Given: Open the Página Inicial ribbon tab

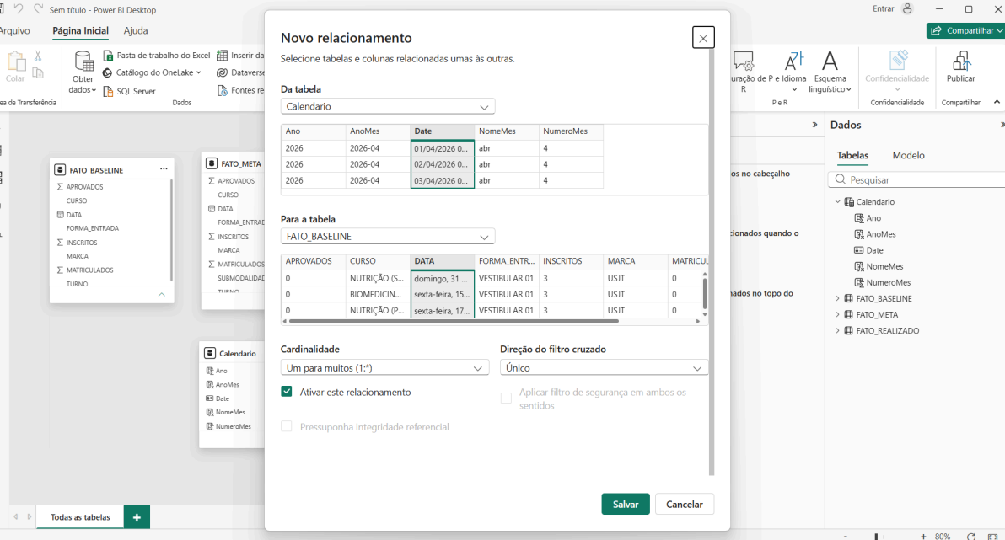Looking at the screenshot, I should pos(81,30).
